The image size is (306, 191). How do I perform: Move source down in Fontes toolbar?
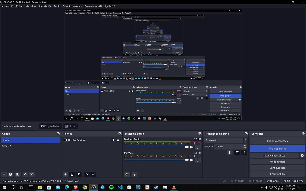pyautogui.click(x=93, y=174)
